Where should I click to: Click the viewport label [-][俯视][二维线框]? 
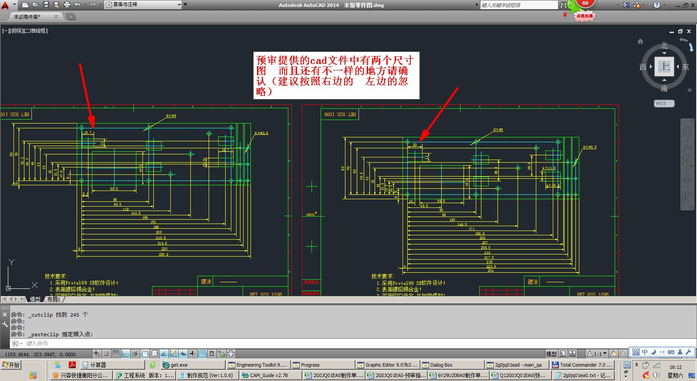25,31
